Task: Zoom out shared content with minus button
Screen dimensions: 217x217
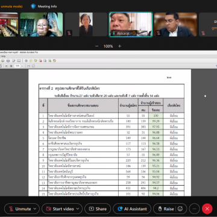Action: [x=97, y=46]
